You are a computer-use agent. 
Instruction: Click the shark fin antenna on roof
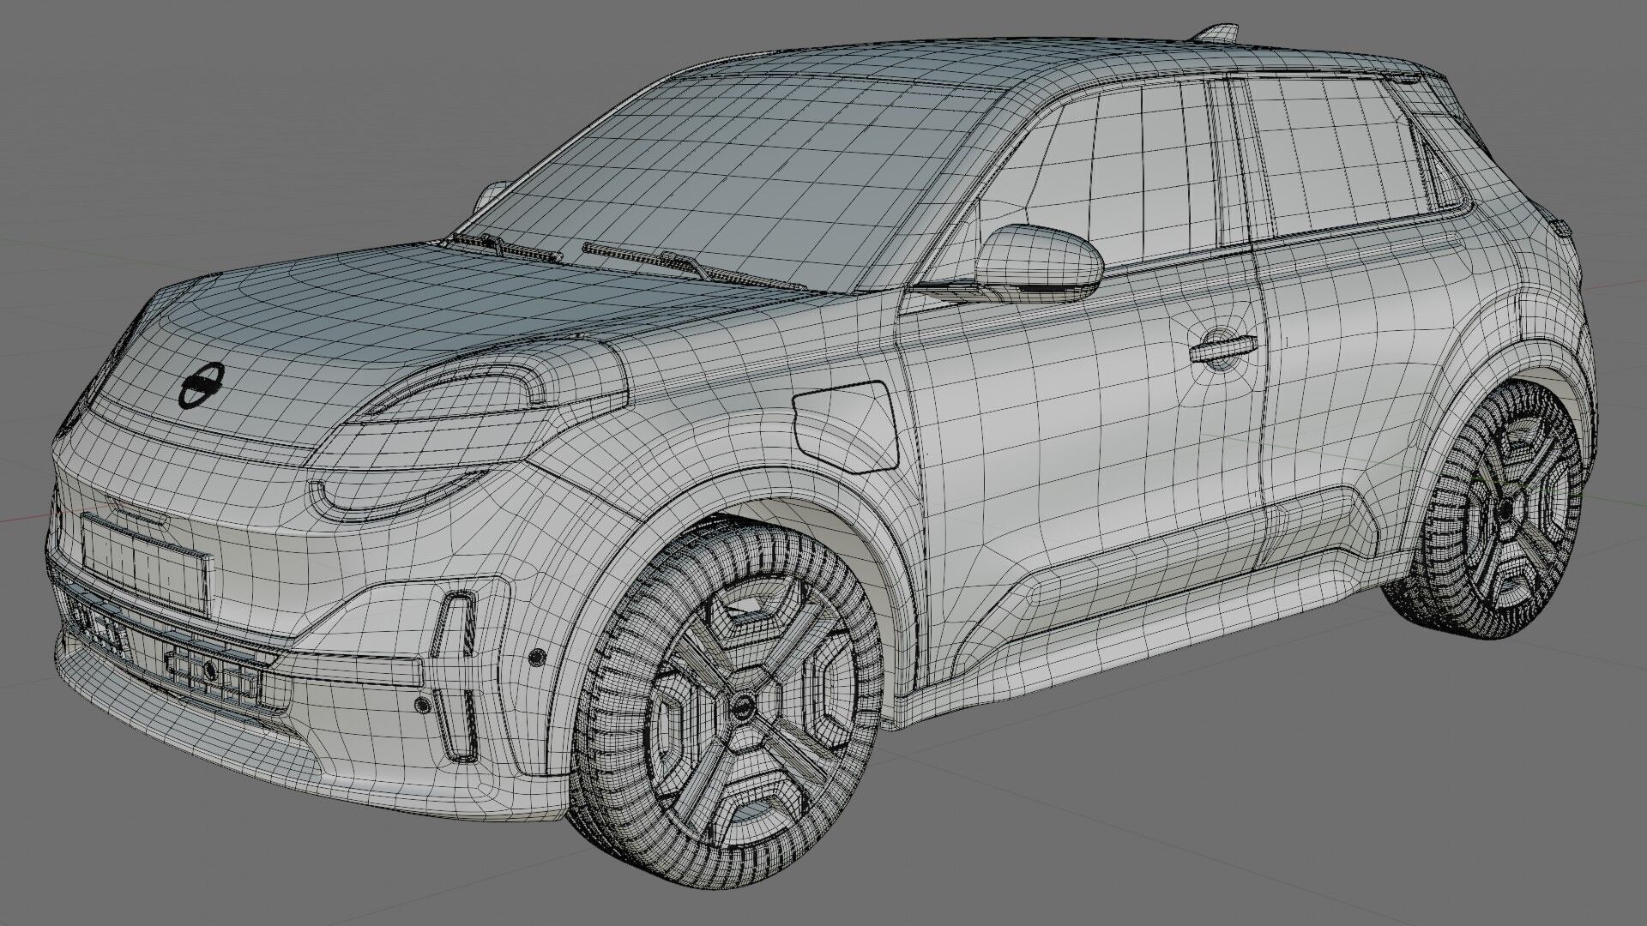click(x=1216, y=33)
